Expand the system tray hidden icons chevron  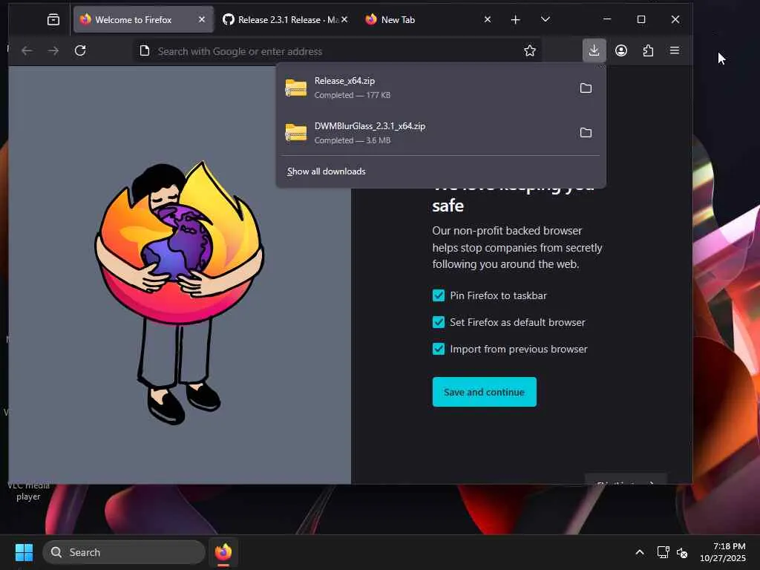pyautogui.click(x=640, y=552)
